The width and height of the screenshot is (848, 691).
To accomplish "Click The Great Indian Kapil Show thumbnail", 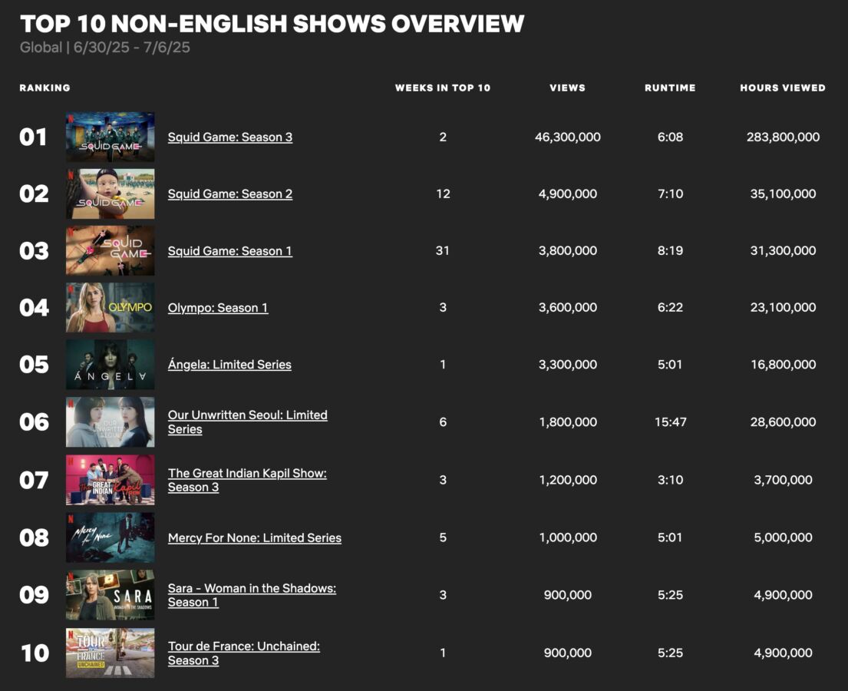I will click(111, 480).
